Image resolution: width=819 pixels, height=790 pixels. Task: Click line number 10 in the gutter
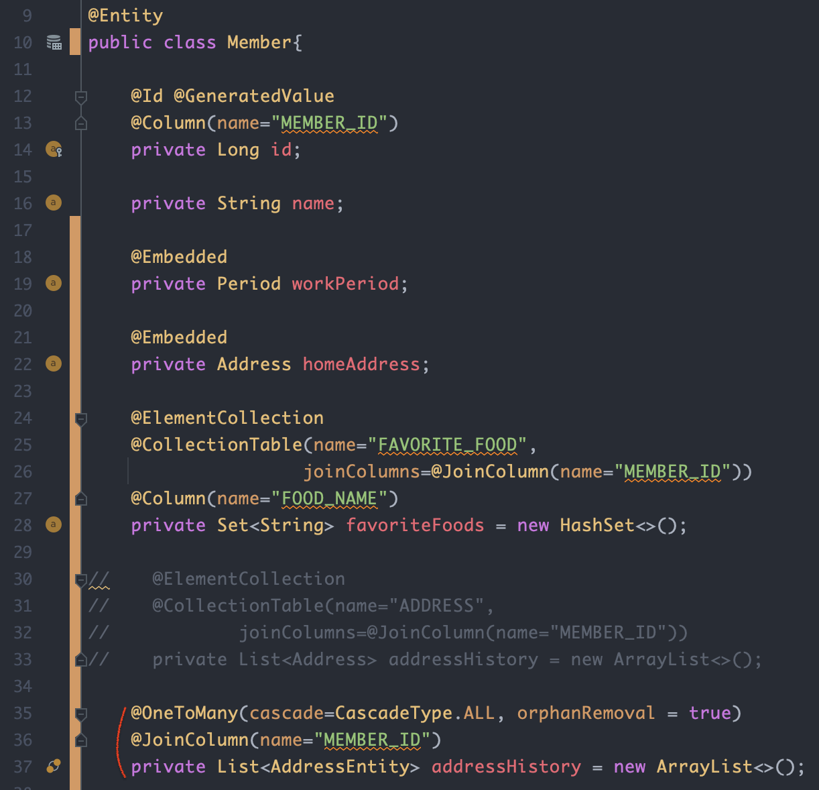[23, 42]
